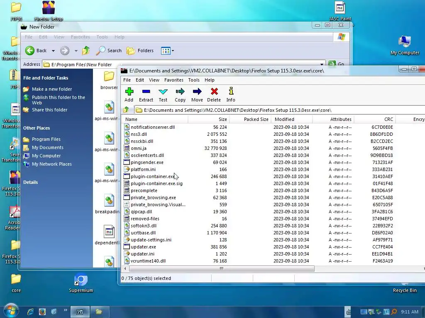
Task: Open Program Files under Other Places
Action: coord(46,139)
